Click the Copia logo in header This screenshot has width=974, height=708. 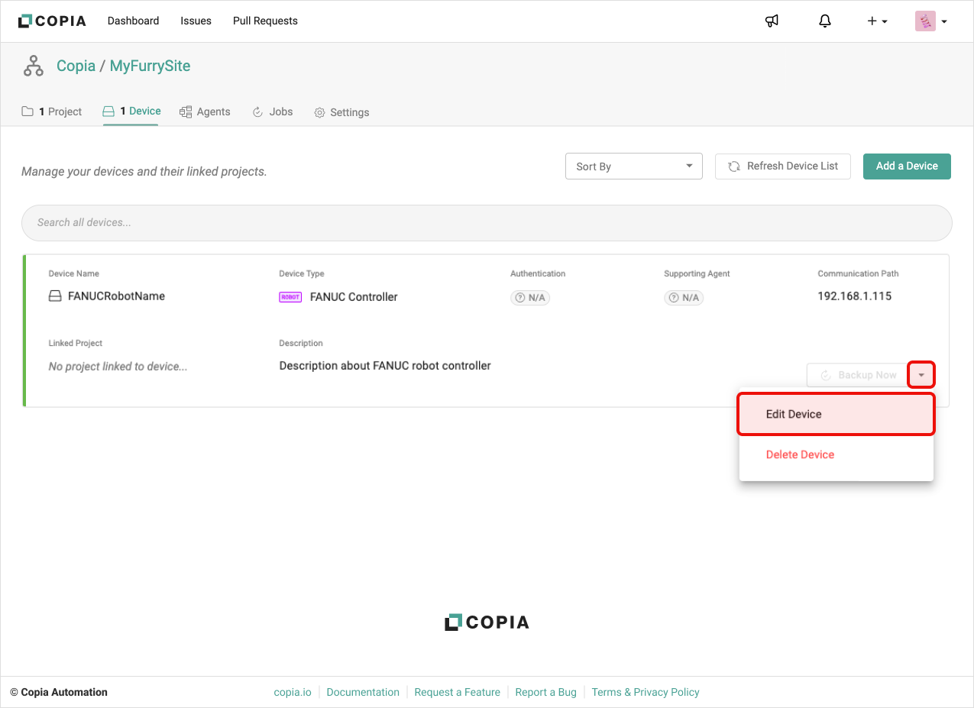point(52,21)
